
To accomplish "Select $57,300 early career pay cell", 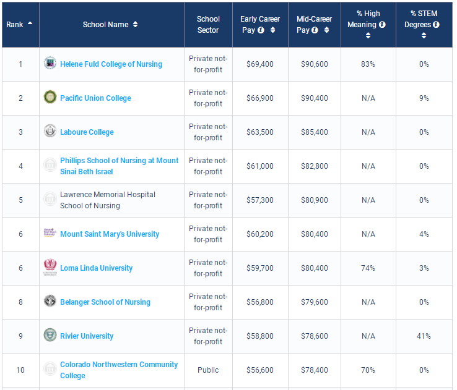I will coord(260,200).
